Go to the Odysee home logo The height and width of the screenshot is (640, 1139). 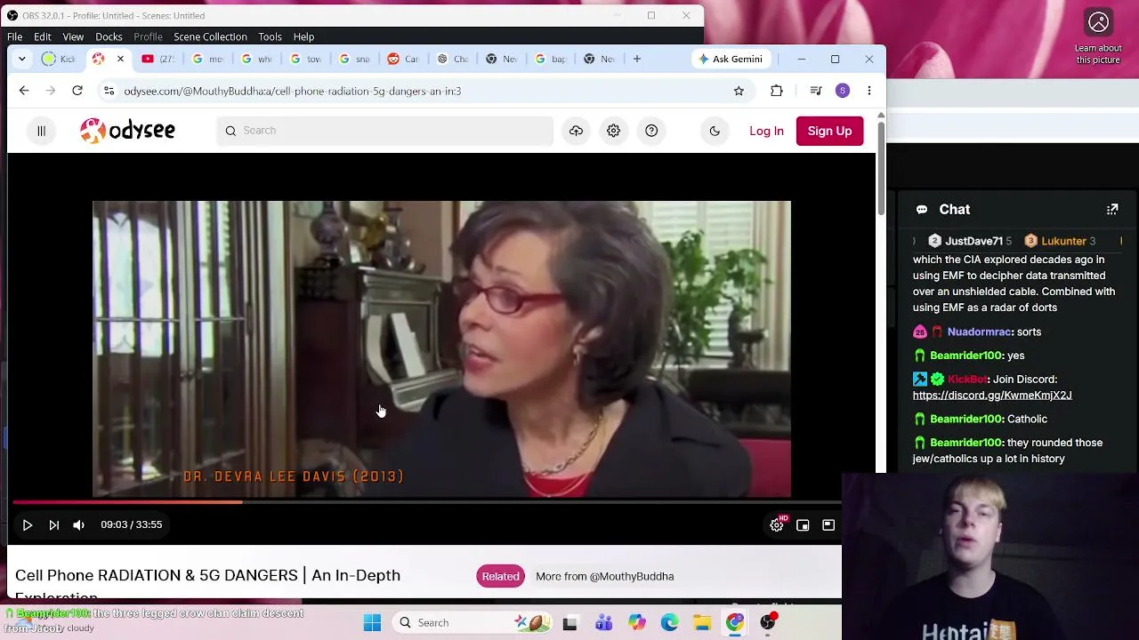coord(127,131)
